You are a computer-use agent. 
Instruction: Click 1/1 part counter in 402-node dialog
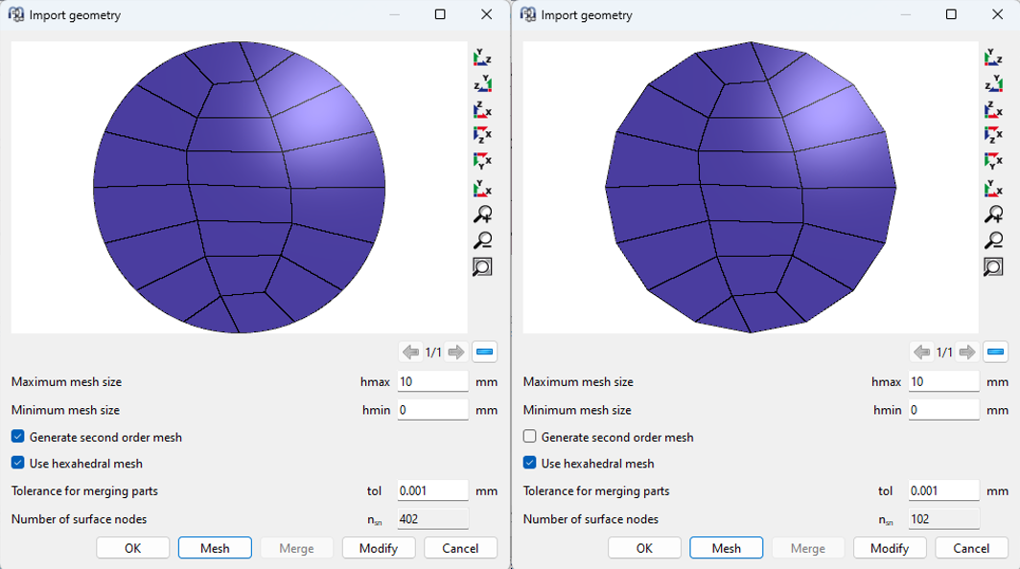click(x=433, y=353)
